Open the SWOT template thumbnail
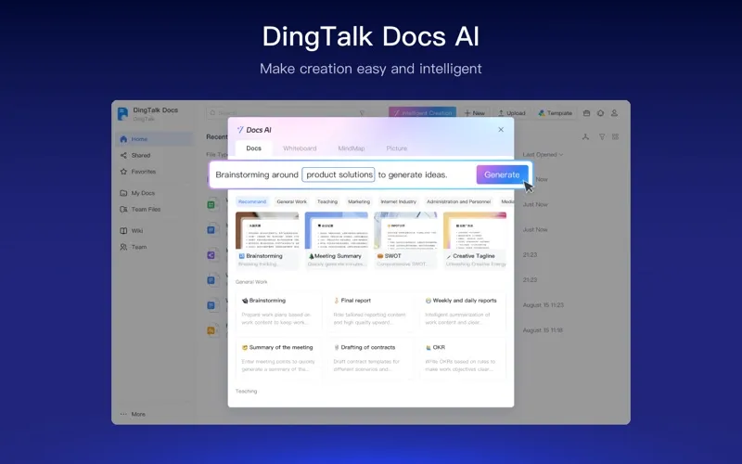 tap(405, 240)
